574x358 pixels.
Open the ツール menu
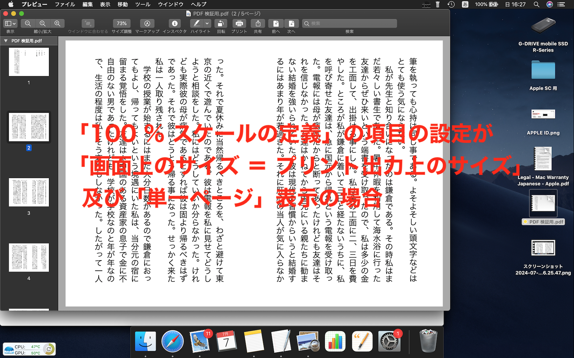pos(143,4)
